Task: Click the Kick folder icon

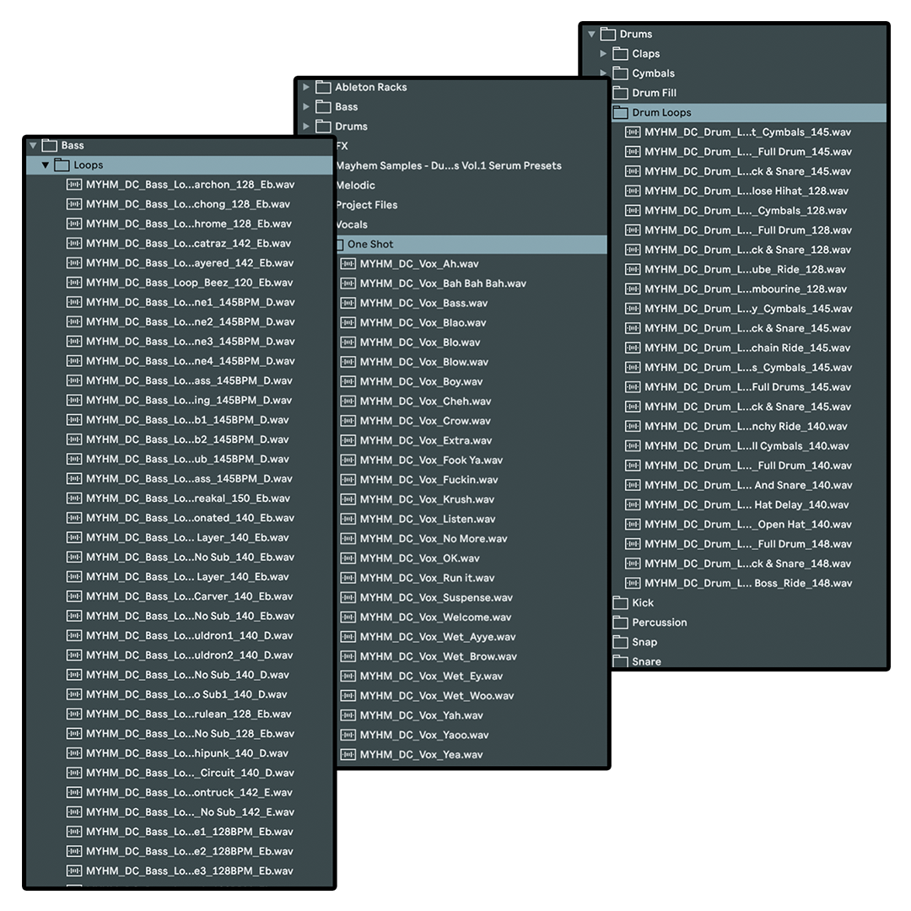Action: (620, 602)
